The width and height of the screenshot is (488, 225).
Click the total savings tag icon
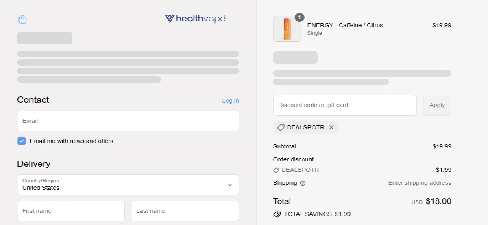click(277, 214)
